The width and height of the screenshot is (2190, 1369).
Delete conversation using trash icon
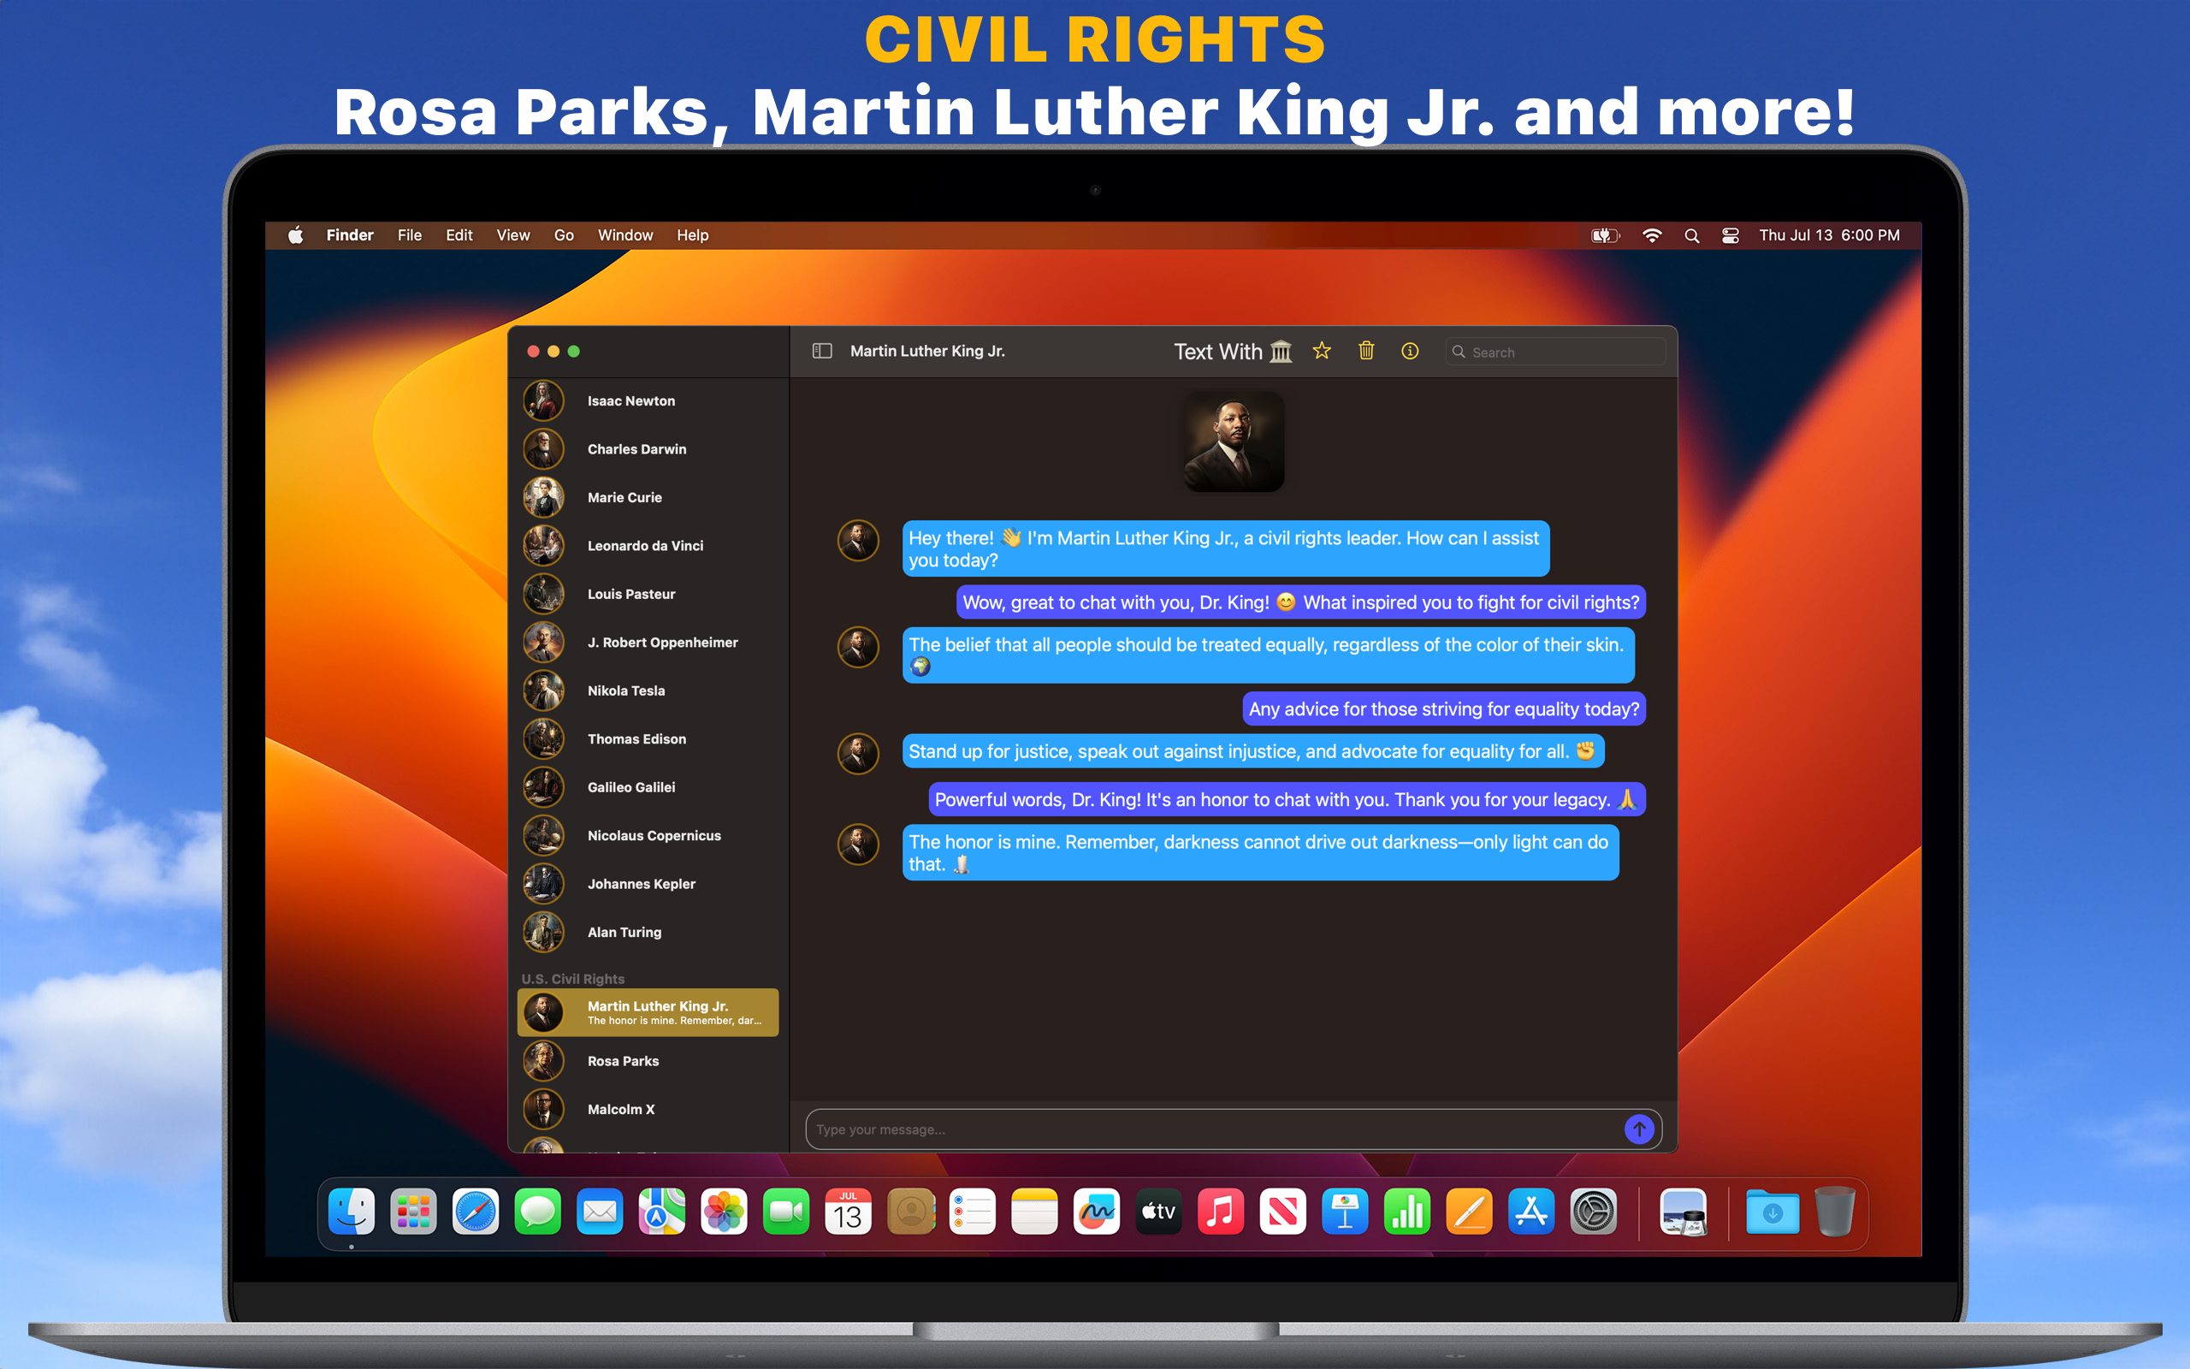(x=1365, y=352)
